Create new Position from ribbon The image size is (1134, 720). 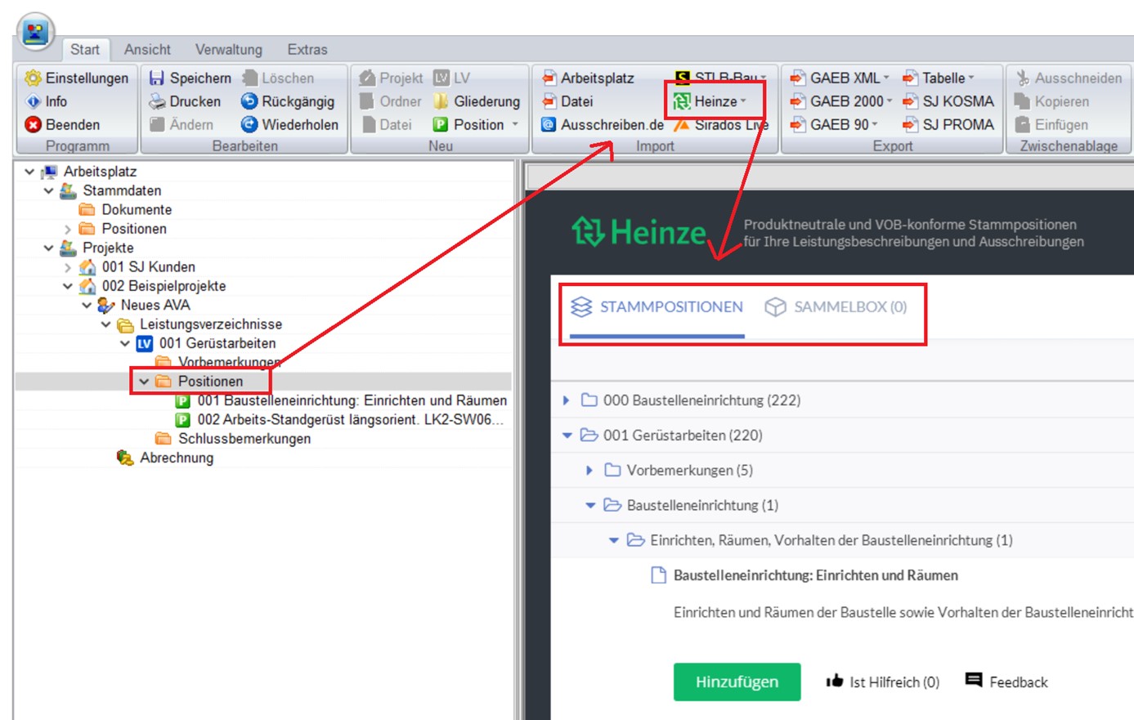coord(468,124)
